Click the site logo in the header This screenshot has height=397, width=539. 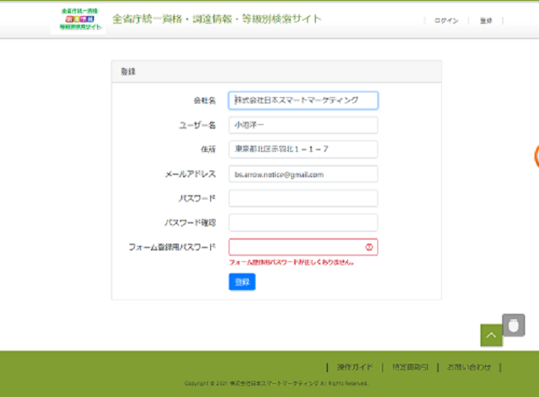pos(78,19)
